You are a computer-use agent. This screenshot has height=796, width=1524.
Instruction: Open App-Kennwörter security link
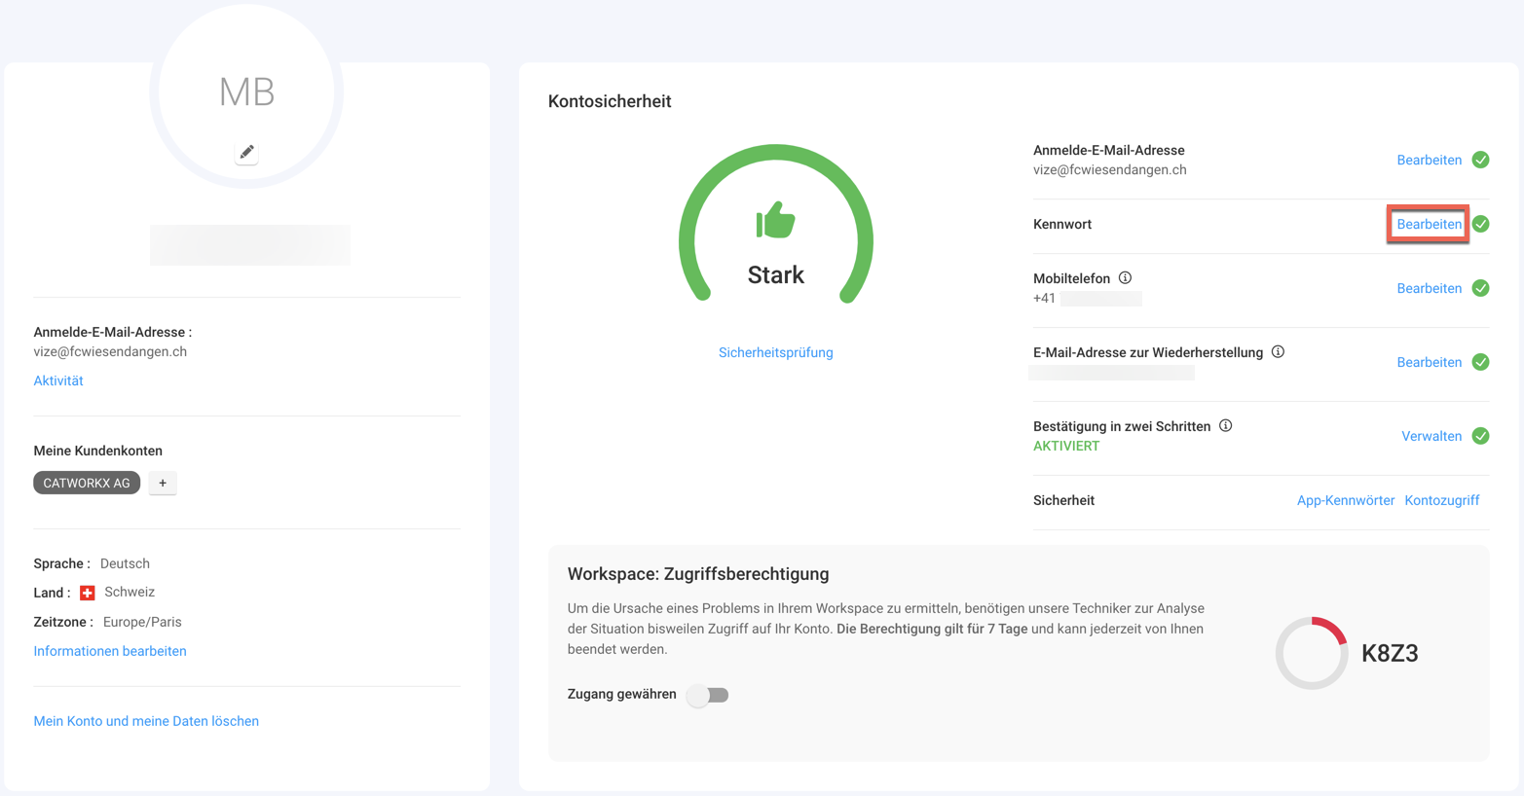[1345, 501]
